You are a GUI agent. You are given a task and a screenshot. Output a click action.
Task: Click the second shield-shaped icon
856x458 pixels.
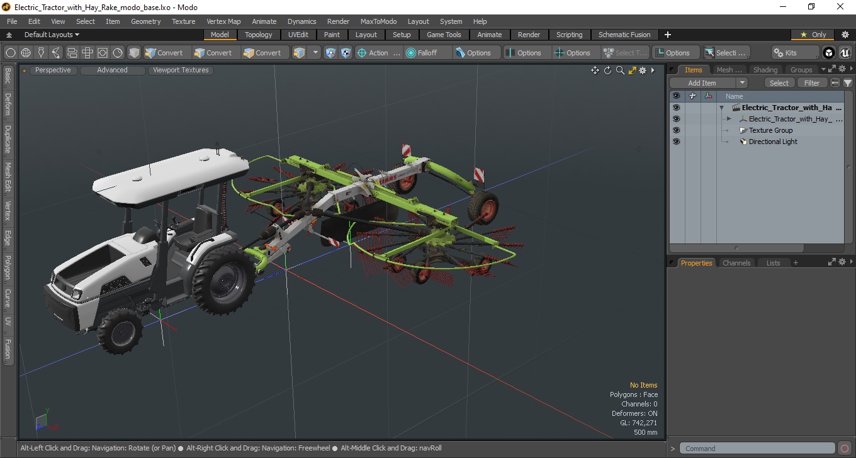click(346, 53)
